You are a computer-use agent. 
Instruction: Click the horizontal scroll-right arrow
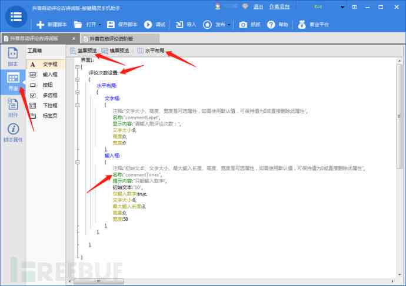392,281
